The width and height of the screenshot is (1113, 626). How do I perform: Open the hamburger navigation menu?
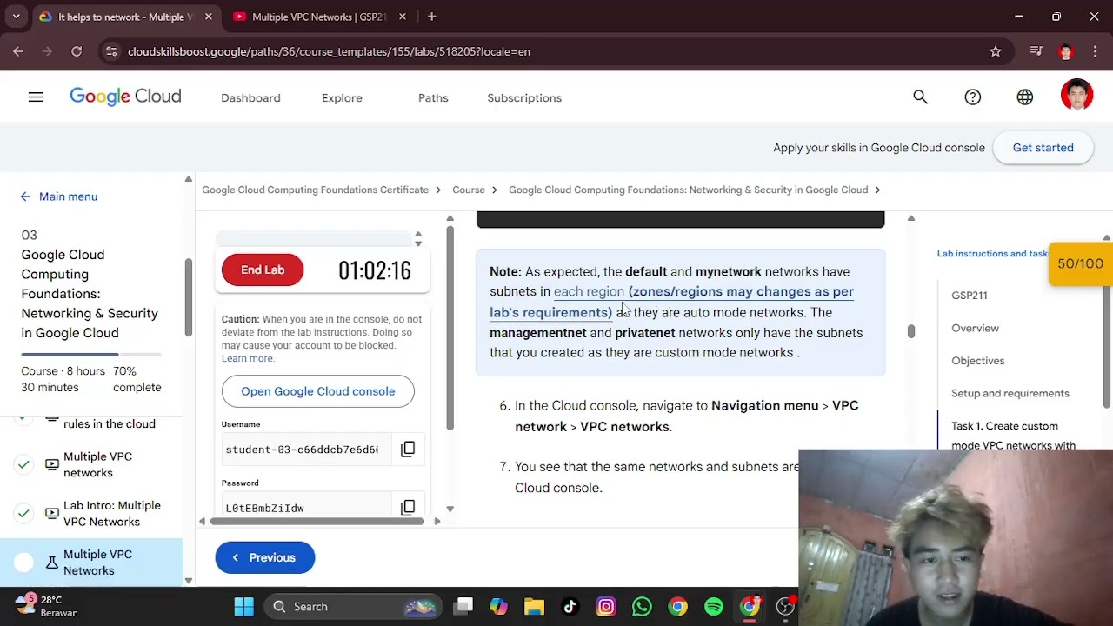[x=36, y=97]
